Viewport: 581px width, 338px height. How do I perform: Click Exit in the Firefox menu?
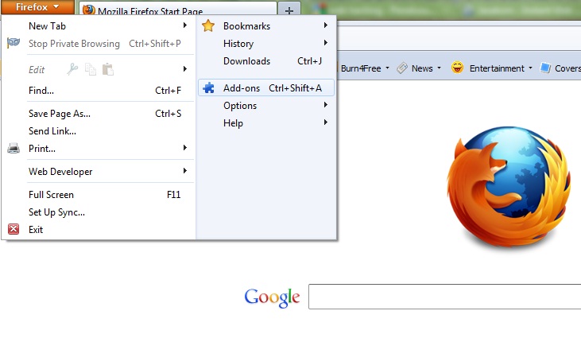click(x=99, y=229)
